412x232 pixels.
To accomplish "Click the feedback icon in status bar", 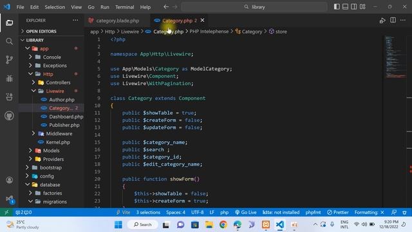I will point(394,212).
